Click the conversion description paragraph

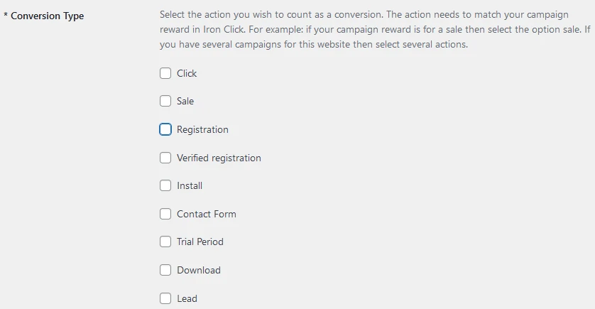[375, 29]
